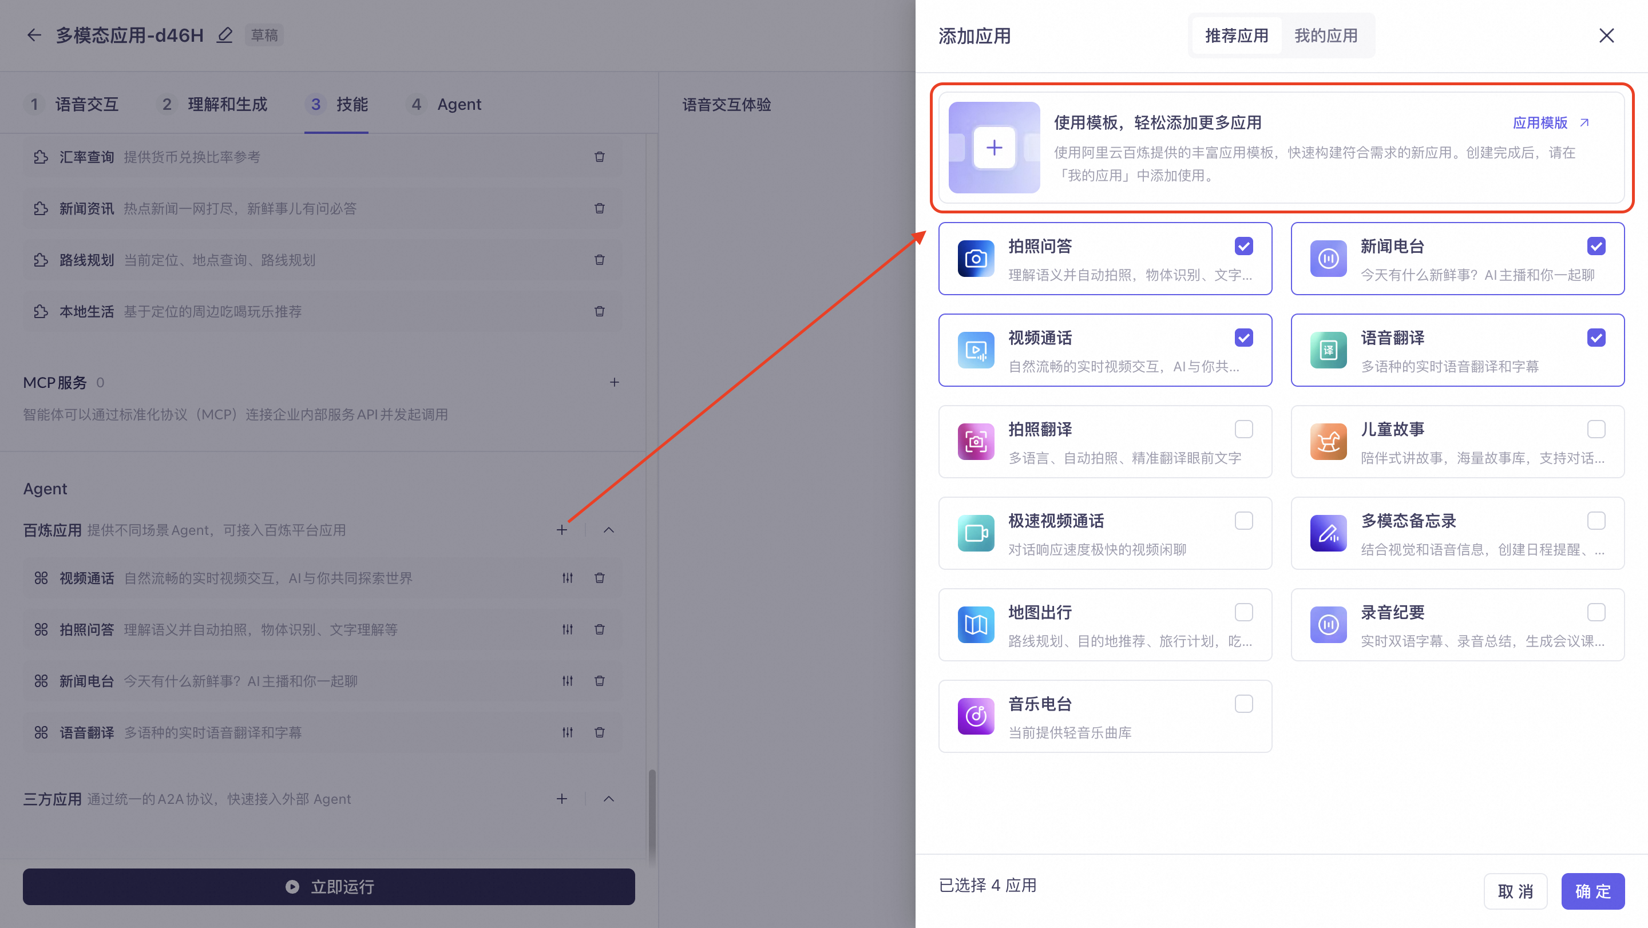This screenshot has width=1648, height=928.
Task: Open the settings sliders icon for 视频通话
Action: coord(568,578)
